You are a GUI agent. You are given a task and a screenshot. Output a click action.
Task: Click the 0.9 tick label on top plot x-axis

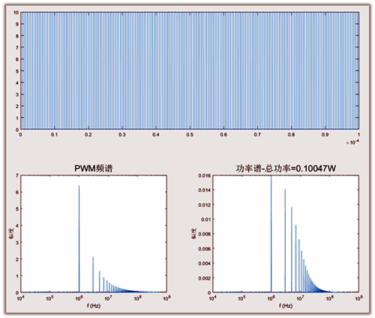(325, 135)
